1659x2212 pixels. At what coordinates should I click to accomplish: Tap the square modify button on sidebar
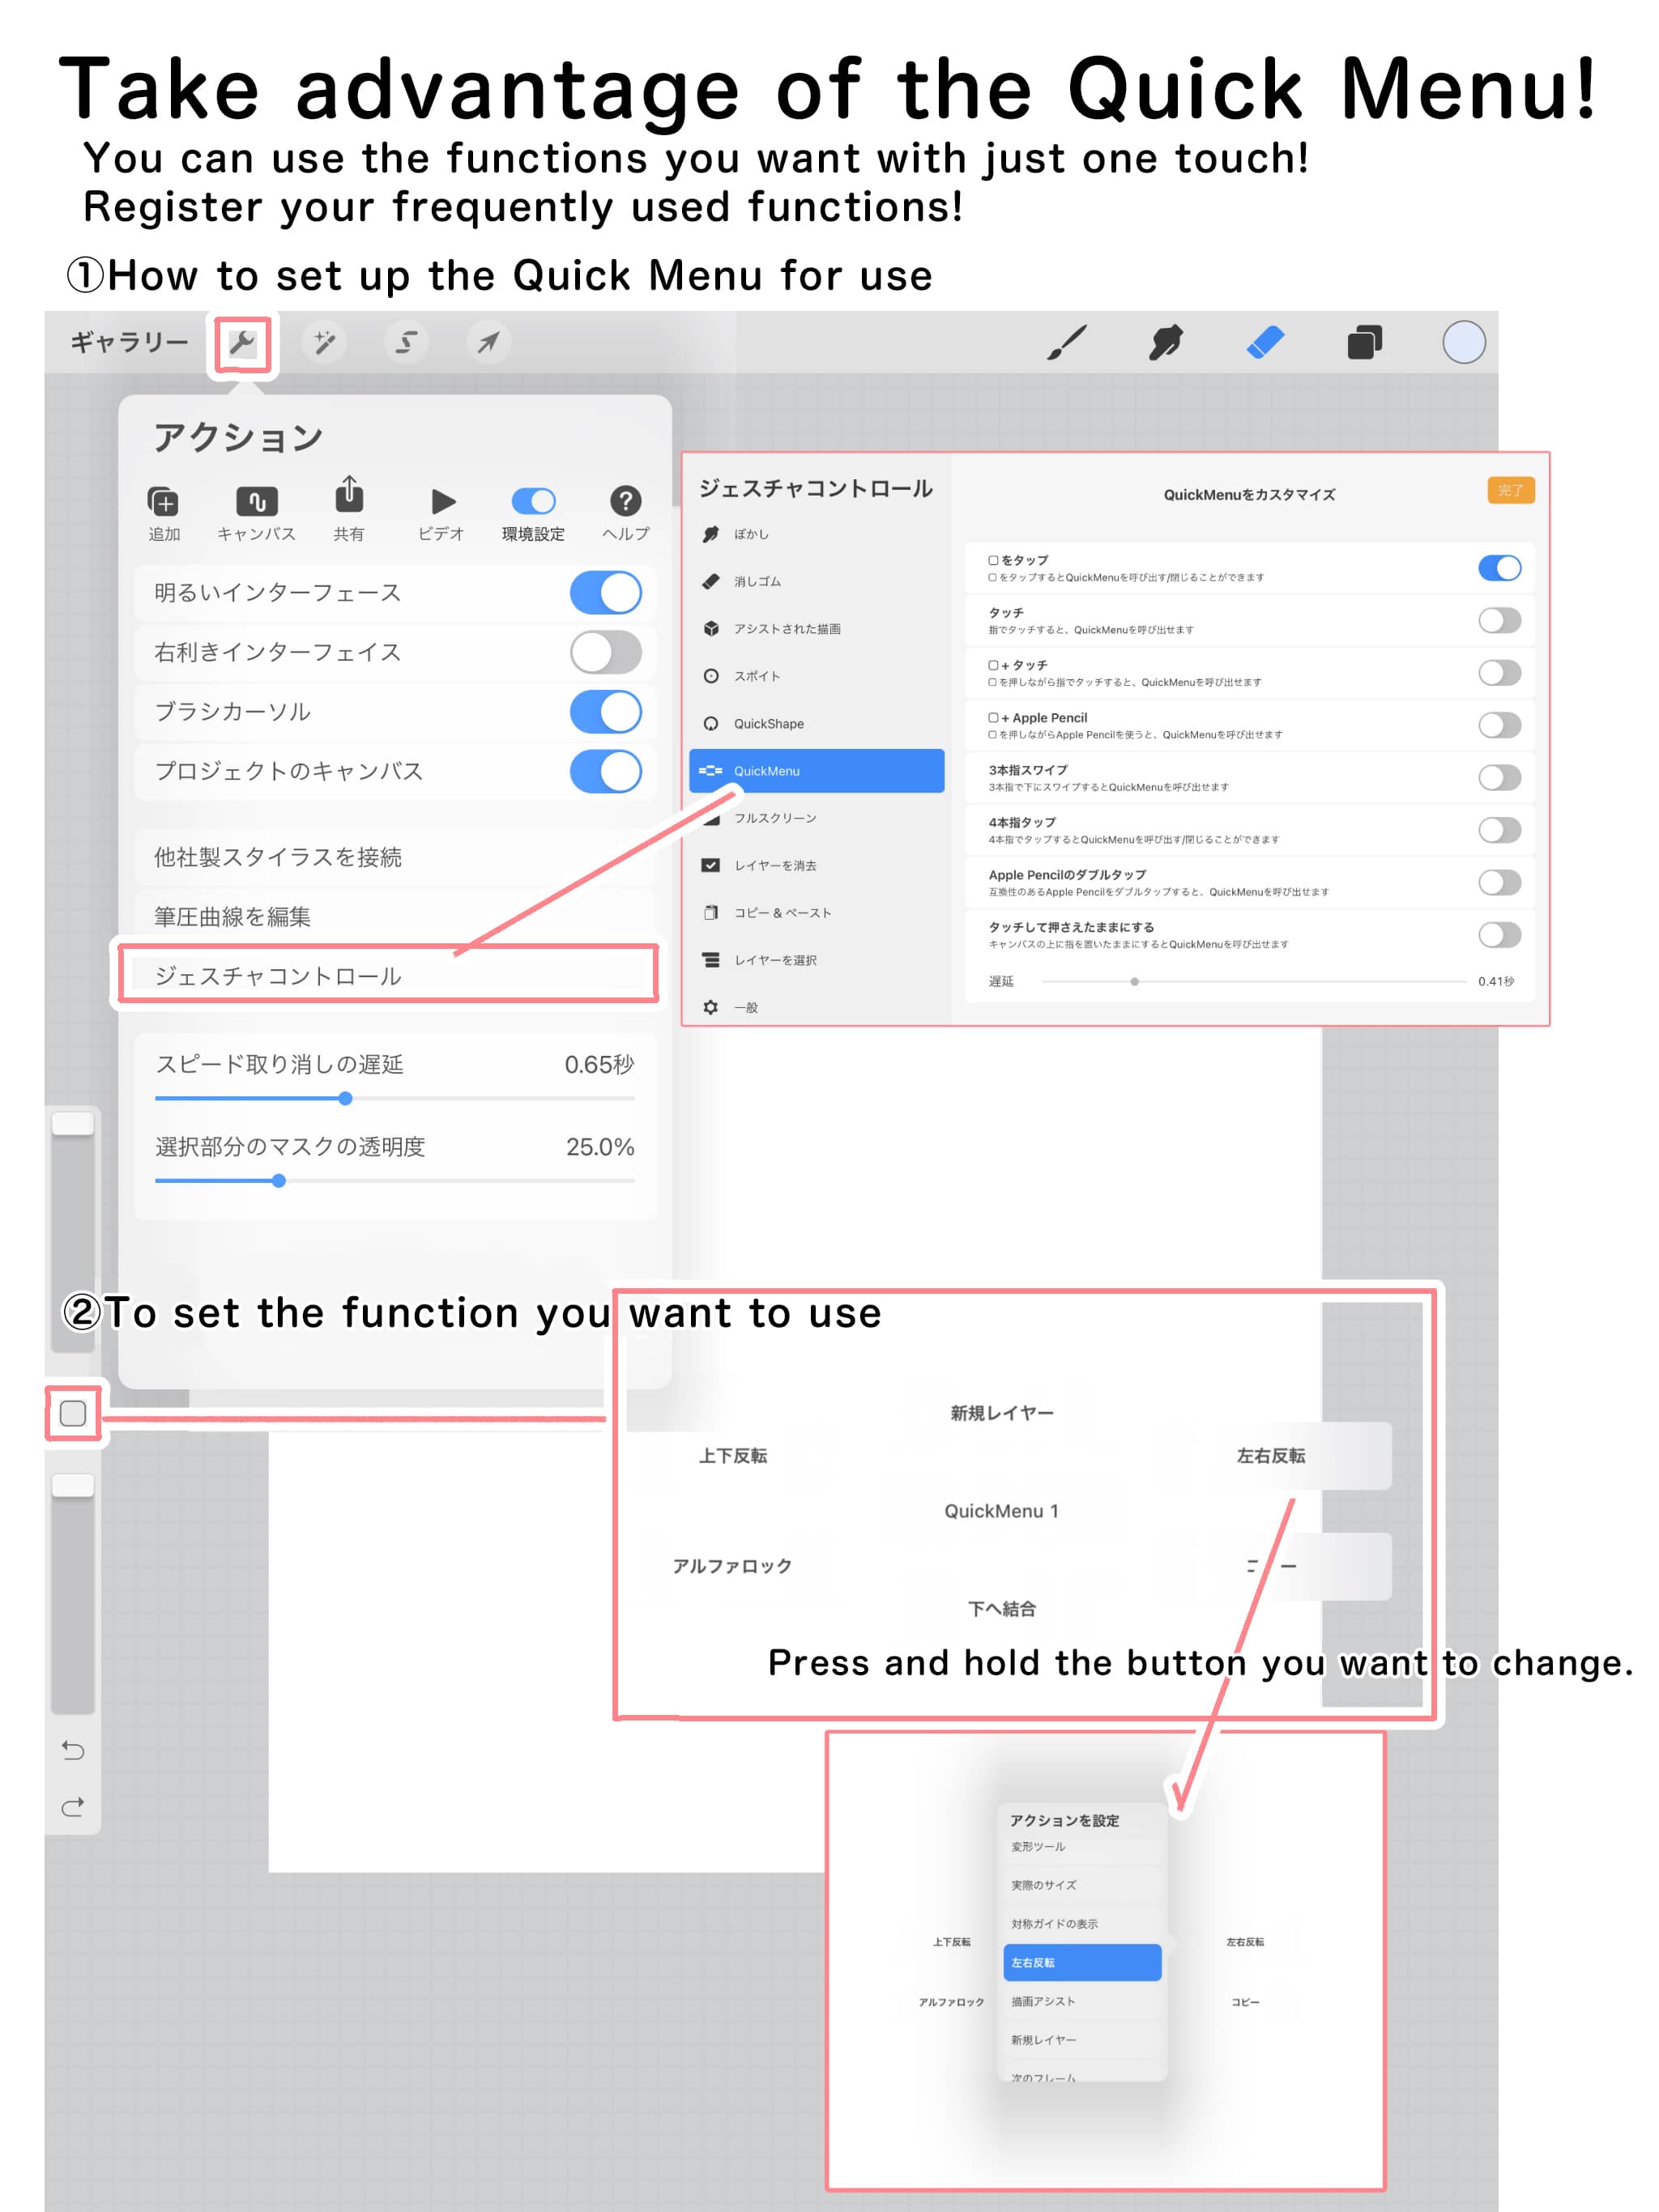coord(73,1413)
